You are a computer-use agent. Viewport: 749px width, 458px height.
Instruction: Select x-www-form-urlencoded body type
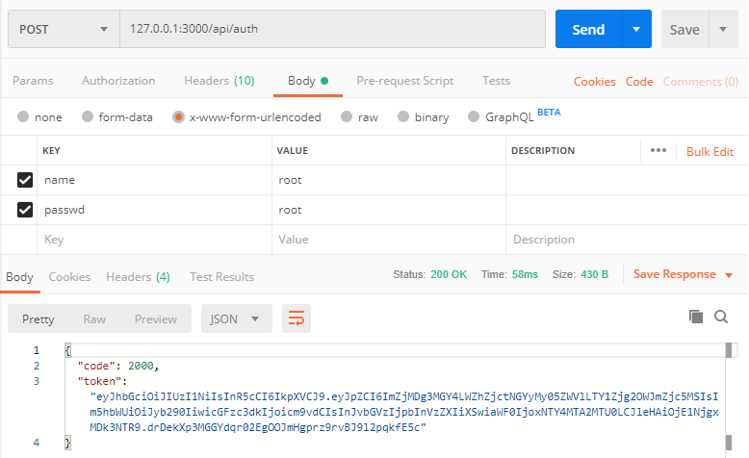[x=178, y=117]
